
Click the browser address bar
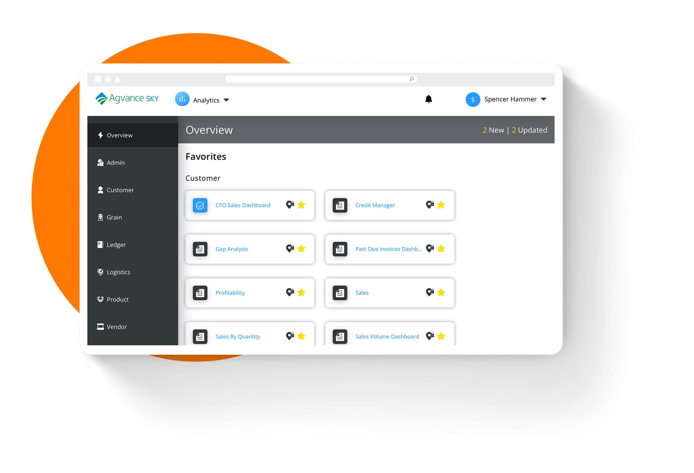(321, 79)
